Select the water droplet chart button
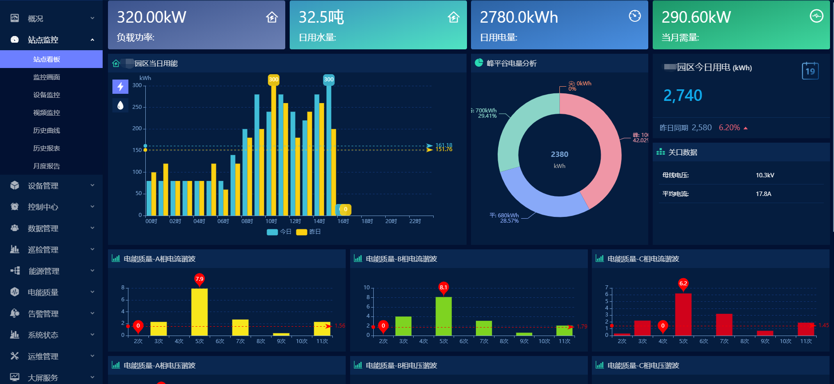Screen dimensions: 834x384 click(x=120, y=105)
